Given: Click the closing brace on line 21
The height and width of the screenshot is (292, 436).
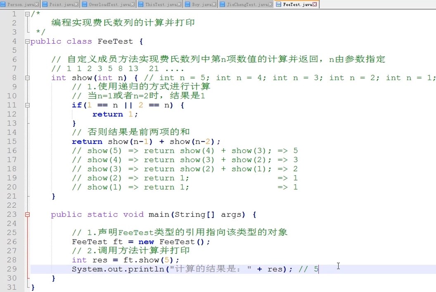Looking at the screenshot, I should pyautogui.click(x=53, y=196).
